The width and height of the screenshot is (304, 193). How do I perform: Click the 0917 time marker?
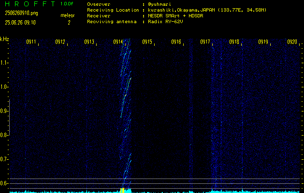pyautogui.click(x=205, y=42)
